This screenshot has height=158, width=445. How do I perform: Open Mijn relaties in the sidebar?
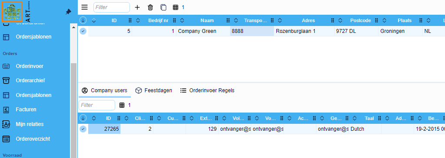point(30,124)
